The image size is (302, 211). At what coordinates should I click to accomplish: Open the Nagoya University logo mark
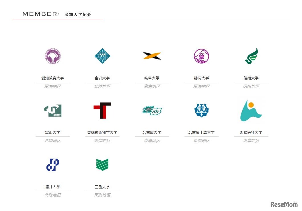(152, 110)
